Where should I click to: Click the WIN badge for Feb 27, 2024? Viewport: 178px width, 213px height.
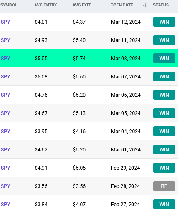(164, 205)
